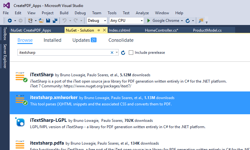Close the NuGet - Solution tab
The image size is (250, 150).
[104, 30]
